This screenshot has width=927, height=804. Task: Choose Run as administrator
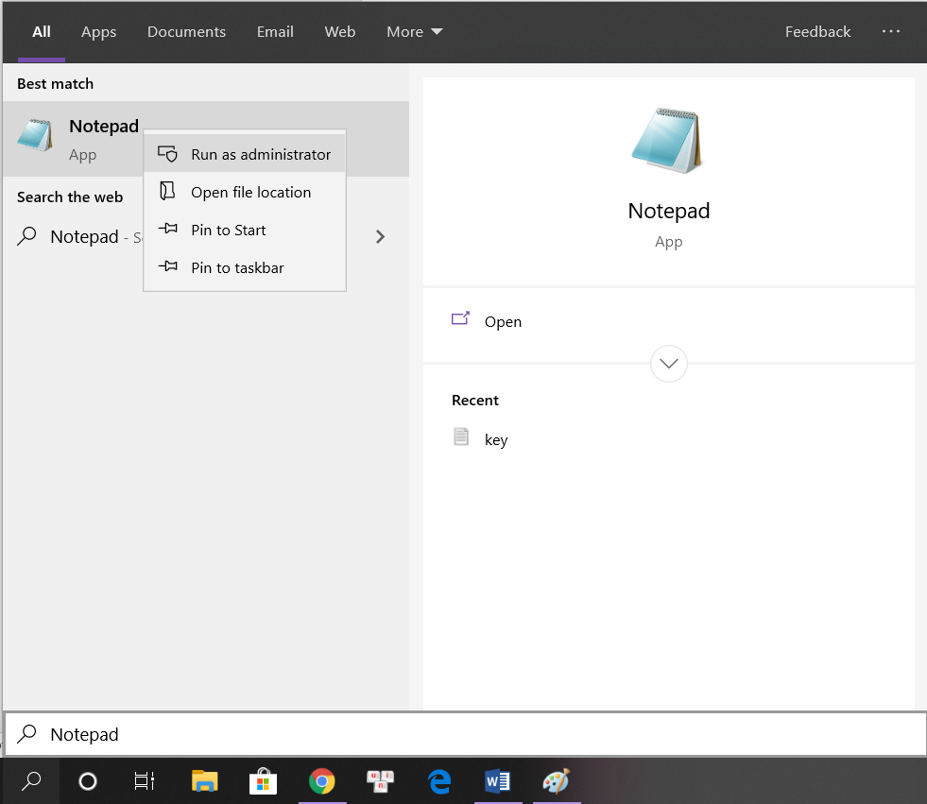point(245,154)
